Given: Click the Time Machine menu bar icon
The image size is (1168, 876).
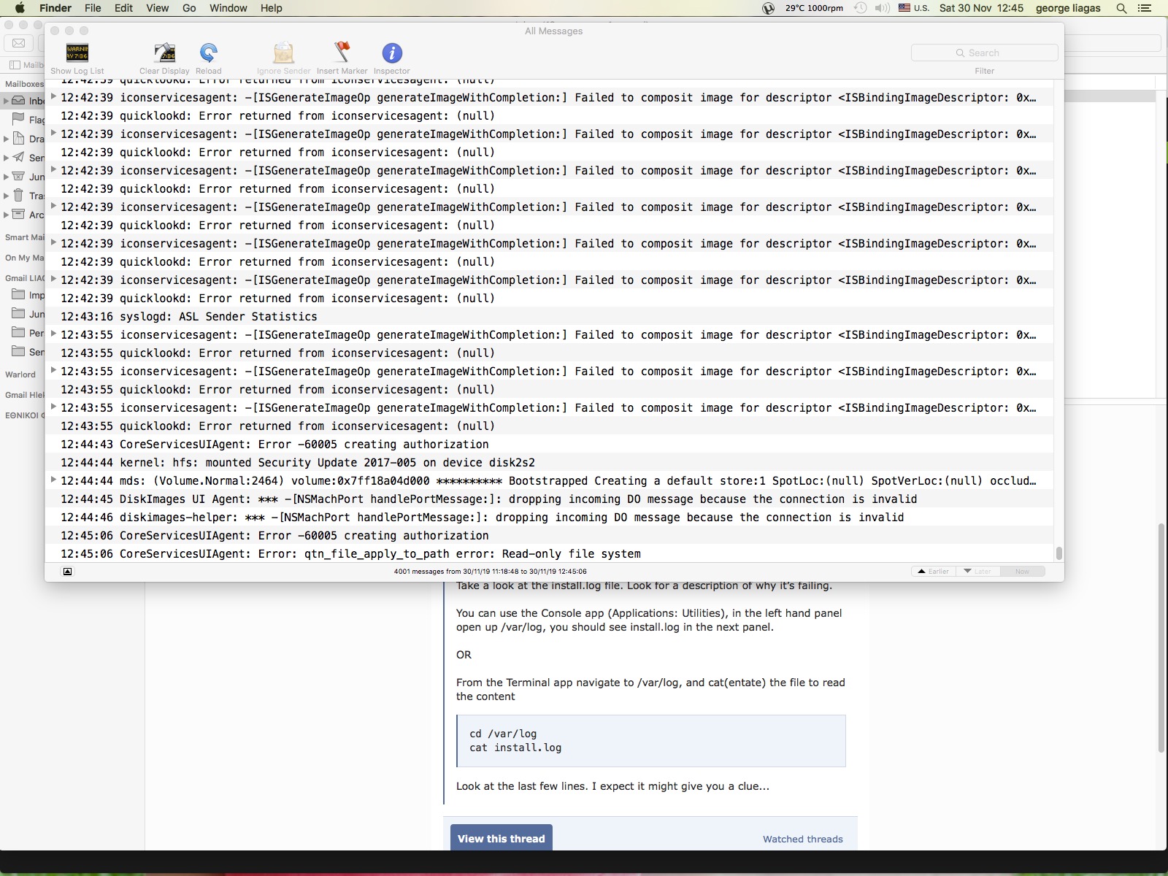Looking at the screenshot, I should click(x=861, y=8).
